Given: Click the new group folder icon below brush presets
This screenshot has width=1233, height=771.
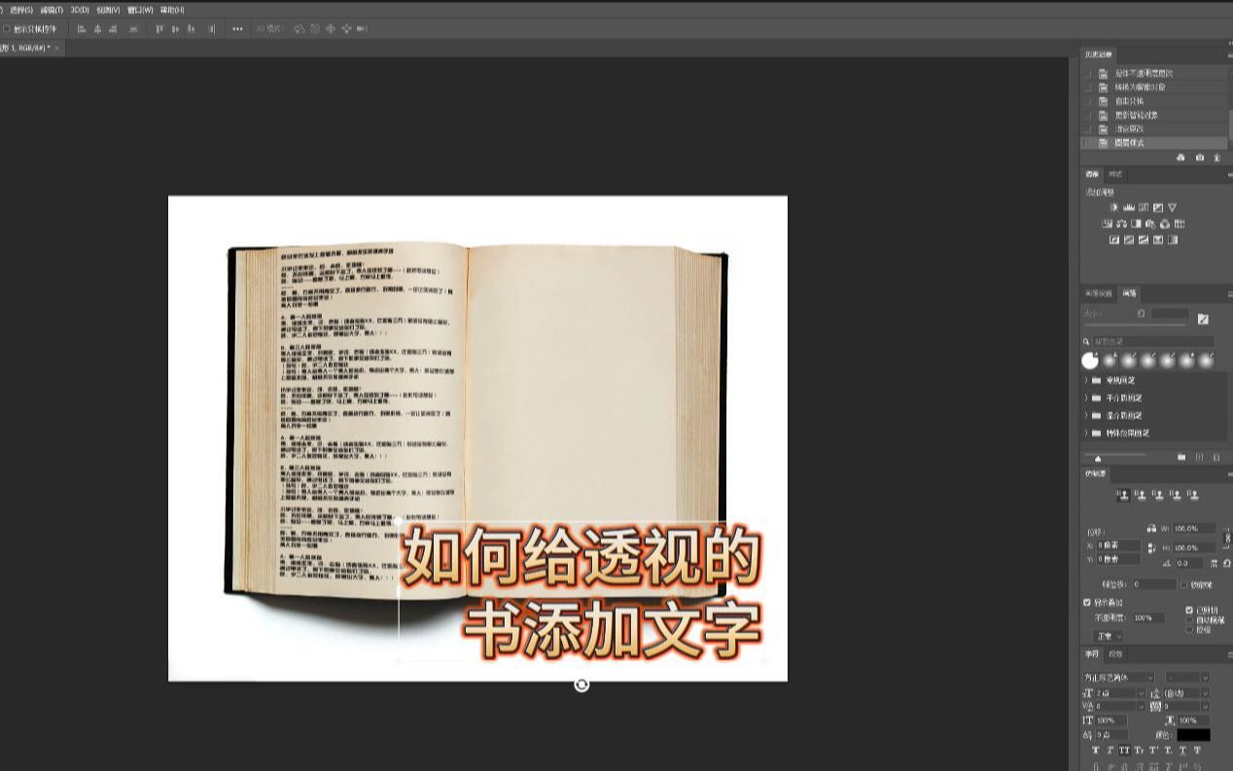Looking at the screenshot, I should 1181,457.
